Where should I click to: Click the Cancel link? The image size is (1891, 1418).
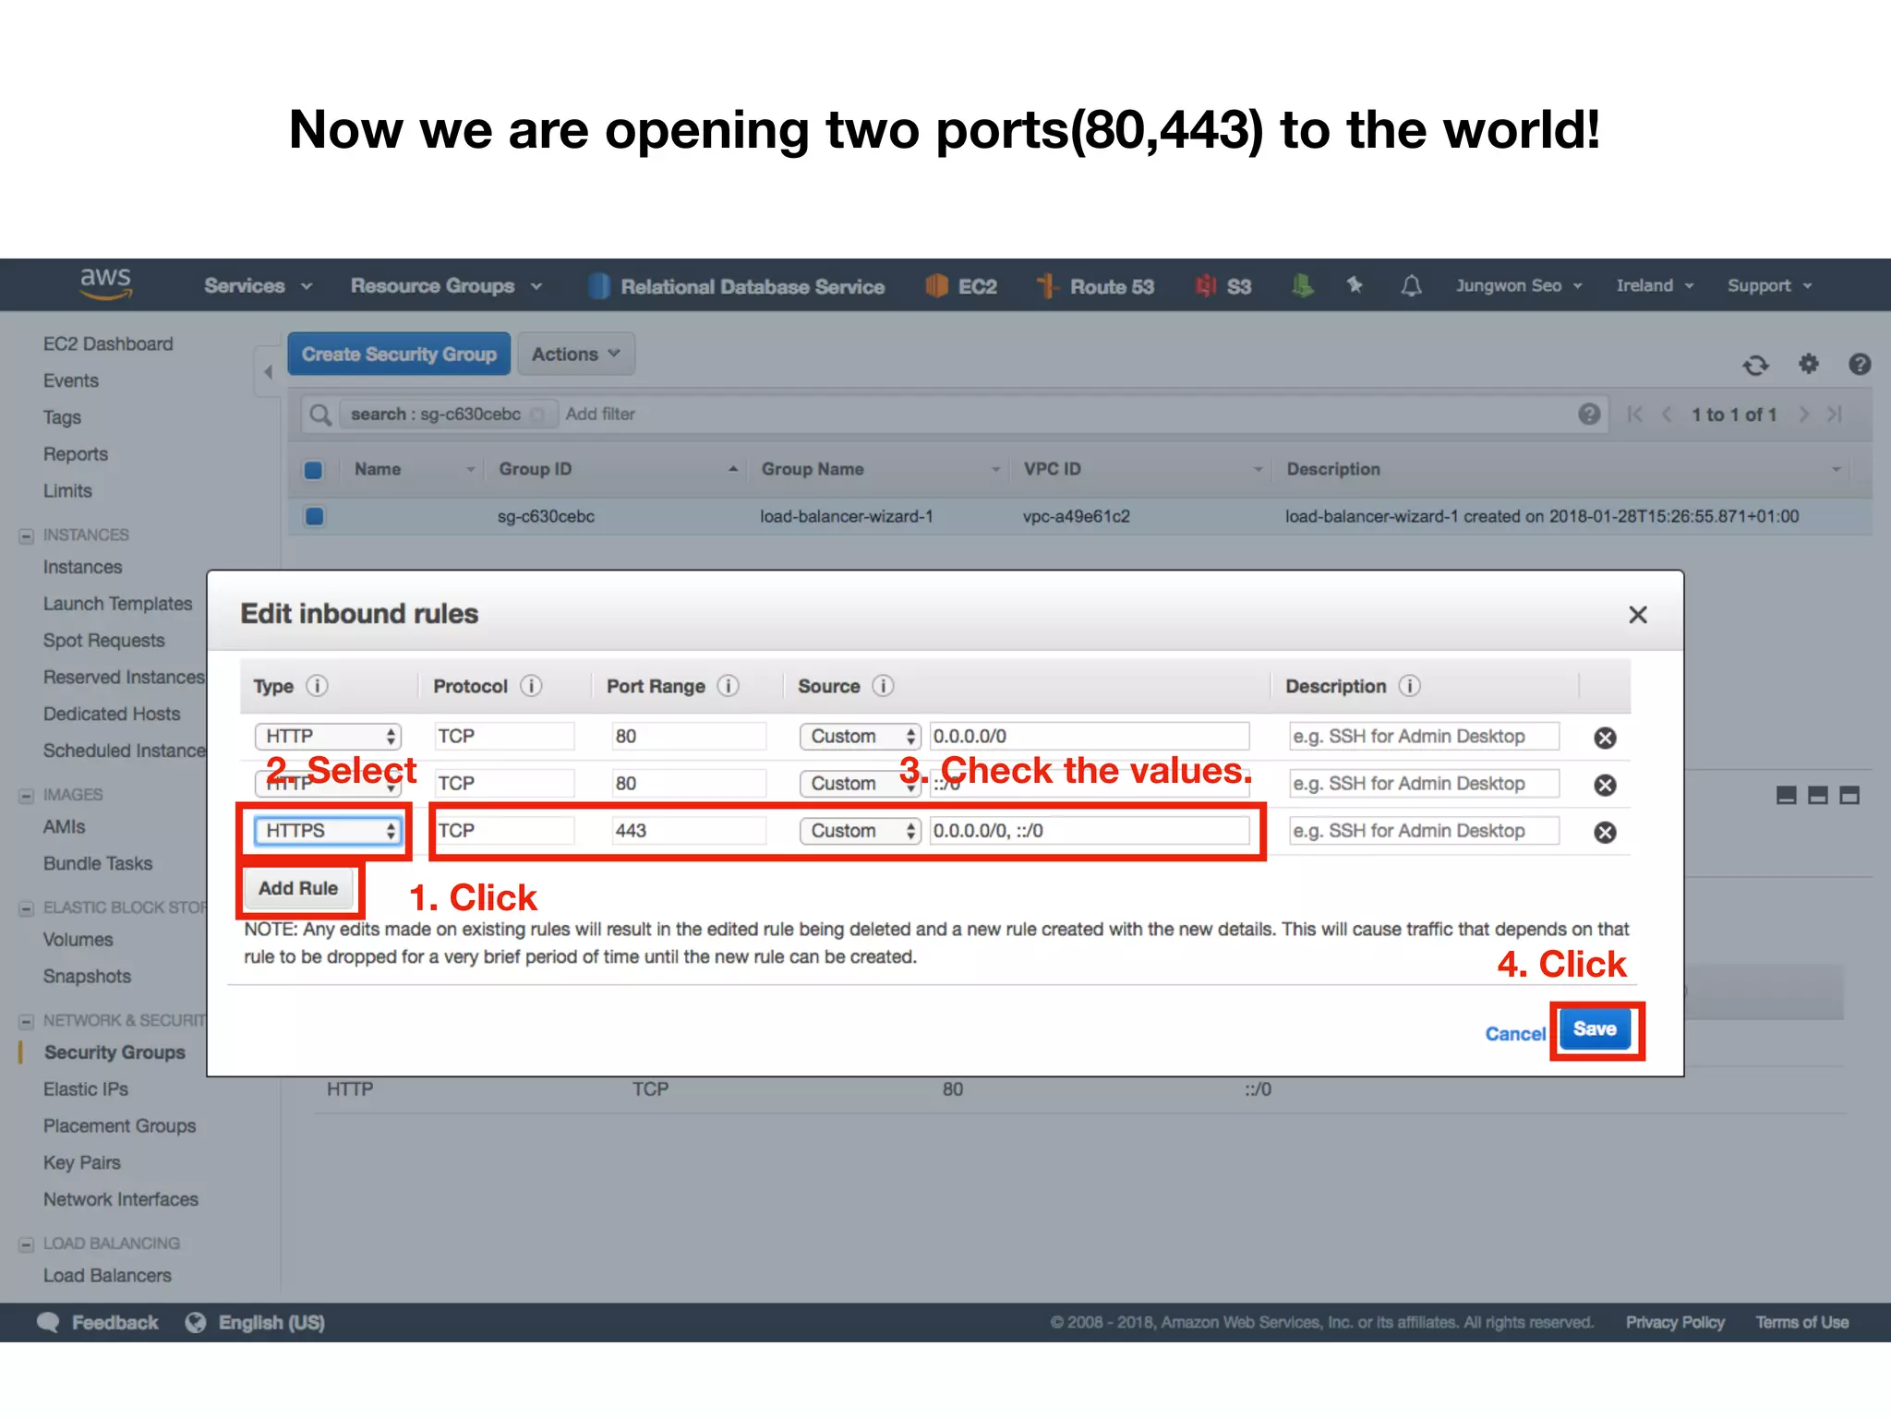tap(1514, 1034)
